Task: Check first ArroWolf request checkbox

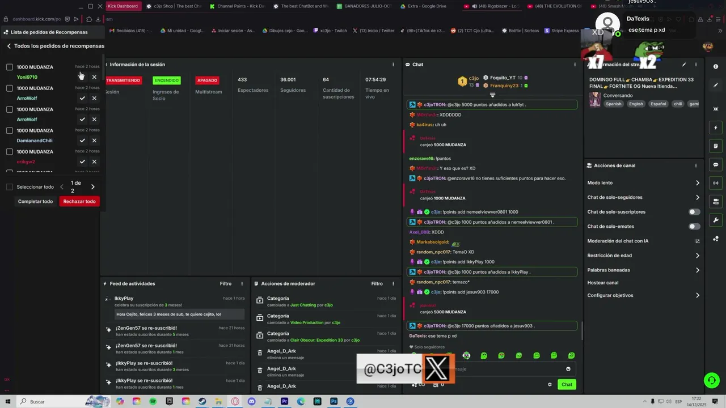Action: (10, 88)
